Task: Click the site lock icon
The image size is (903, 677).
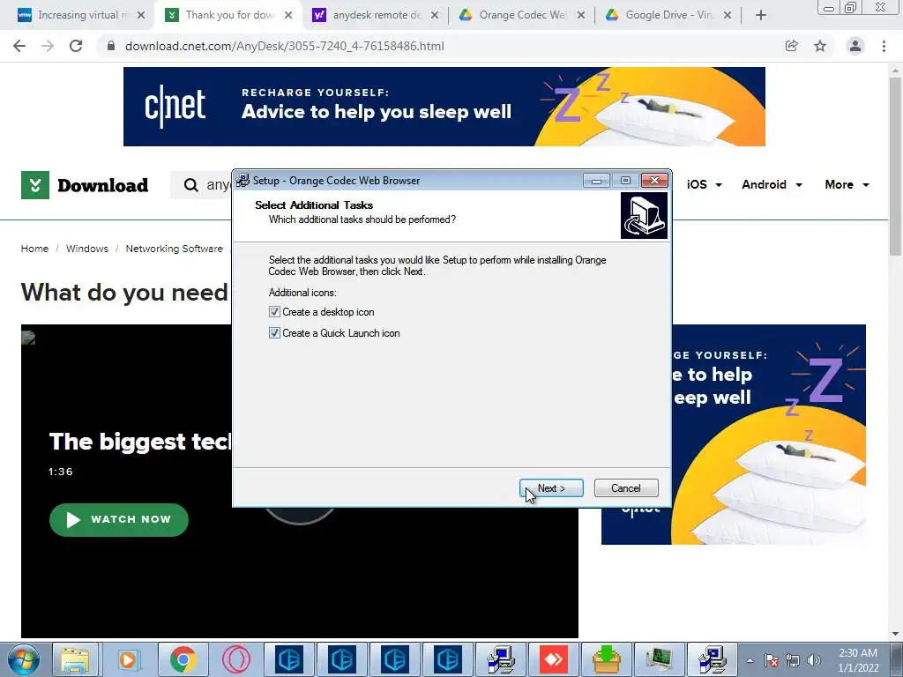Action: 111,46
